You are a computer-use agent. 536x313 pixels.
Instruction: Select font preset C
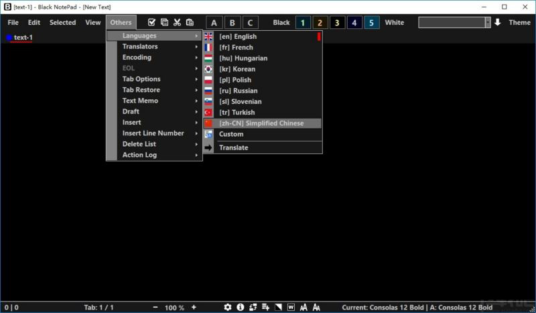(250, 23)
